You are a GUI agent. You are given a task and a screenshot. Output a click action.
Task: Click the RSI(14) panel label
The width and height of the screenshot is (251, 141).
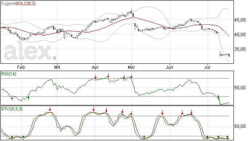point(9,74)
